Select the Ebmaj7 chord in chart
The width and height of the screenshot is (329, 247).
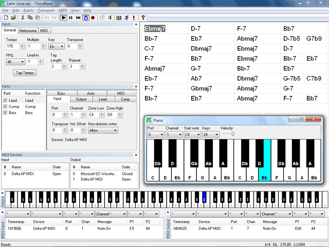pos(155,29)
